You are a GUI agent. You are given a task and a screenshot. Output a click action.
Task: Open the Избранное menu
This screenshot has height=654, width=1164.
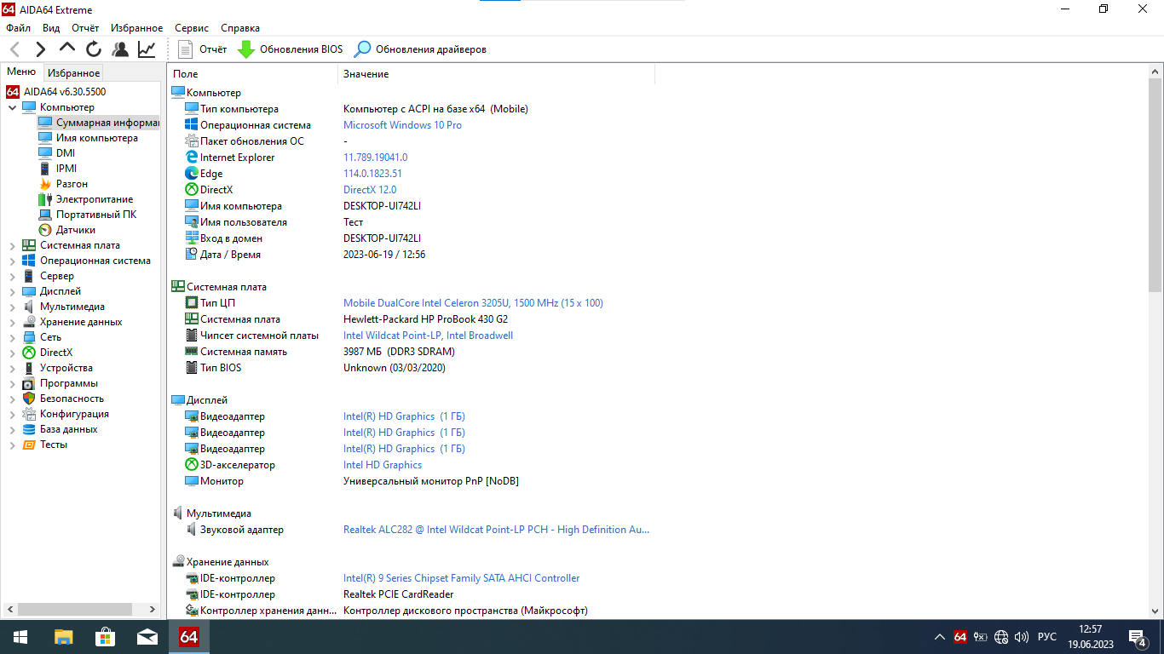tap(136, 28)
